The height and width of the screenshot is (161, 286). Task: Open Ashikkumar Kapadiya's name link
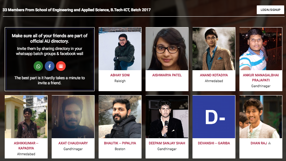pyautogui.click(x=26, y=146)
